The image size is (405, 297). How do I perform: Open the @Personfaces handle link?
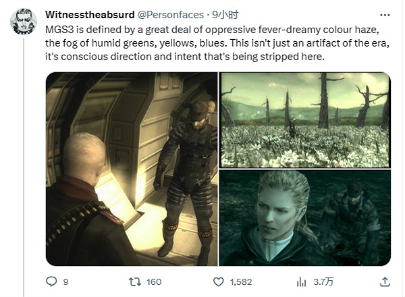click(x=171, y=15)
